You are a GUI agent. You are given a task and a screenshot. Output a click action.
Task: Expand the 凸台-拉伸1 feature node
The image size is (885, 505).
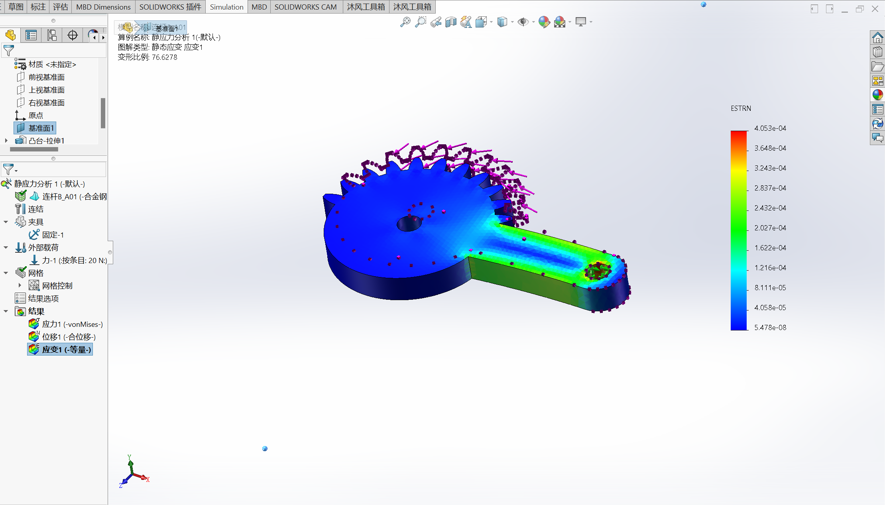6,140
